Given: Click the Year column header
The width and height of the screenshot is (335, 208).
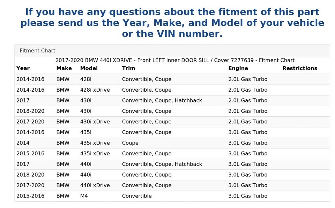Looking at the screenshot, I should [x=23, y=68].
